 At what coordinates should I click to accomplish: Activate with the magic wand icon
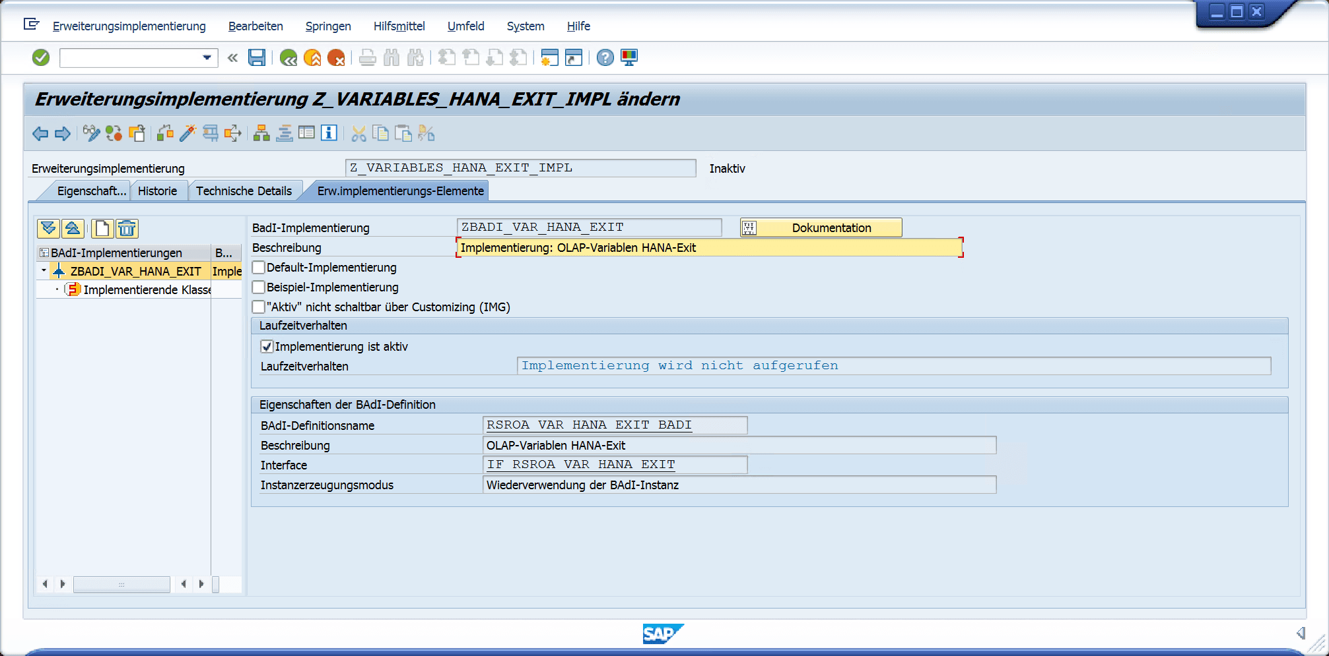[187, 134]
